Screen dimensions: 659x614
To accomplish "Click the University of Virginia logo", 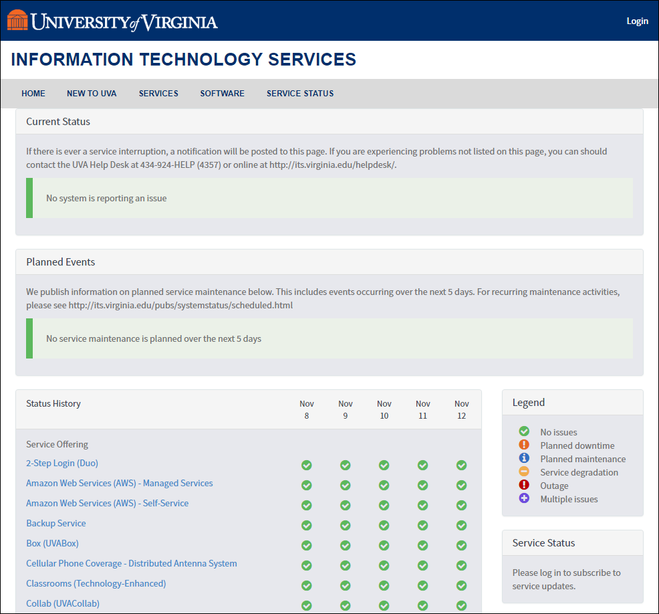I will click(x=112, y=21).
